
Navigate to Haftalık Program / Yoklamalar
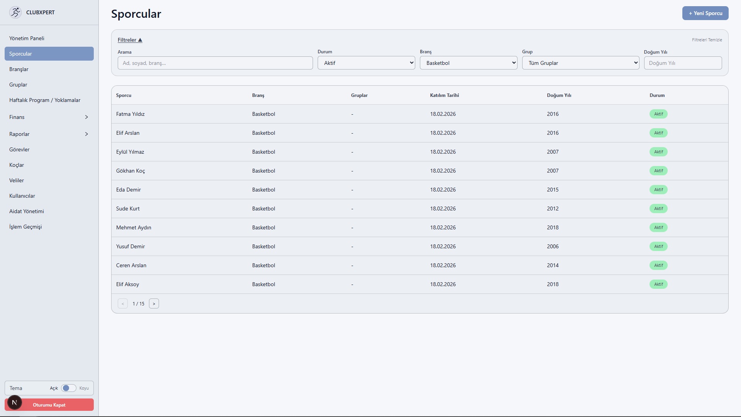coord(45,100)
